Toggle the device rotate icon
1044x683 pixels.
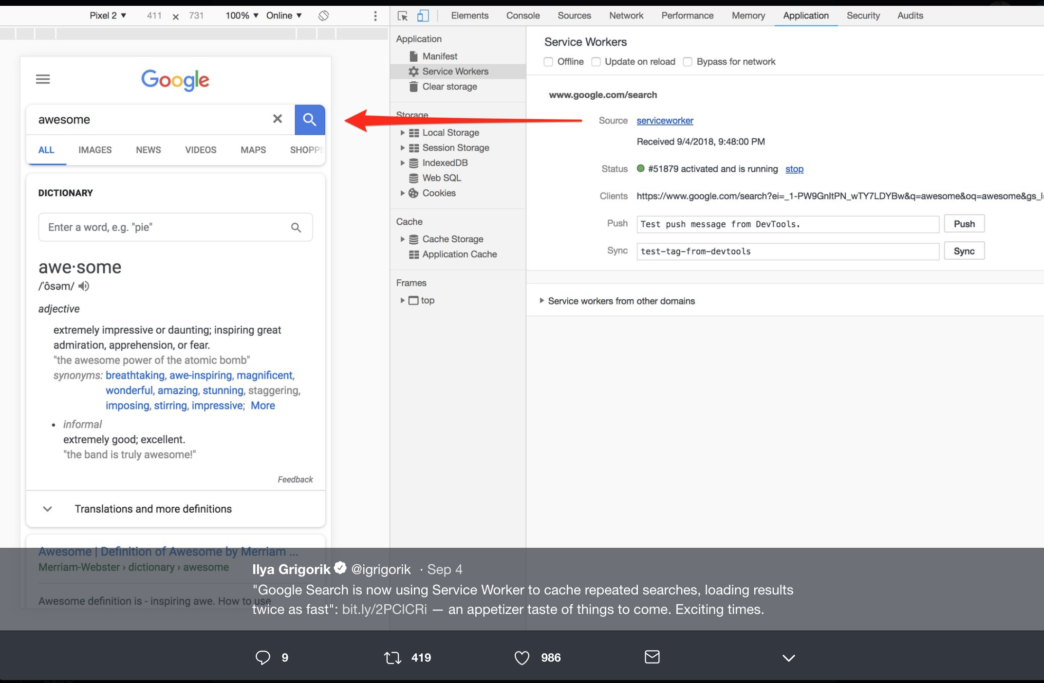(324, 16)
